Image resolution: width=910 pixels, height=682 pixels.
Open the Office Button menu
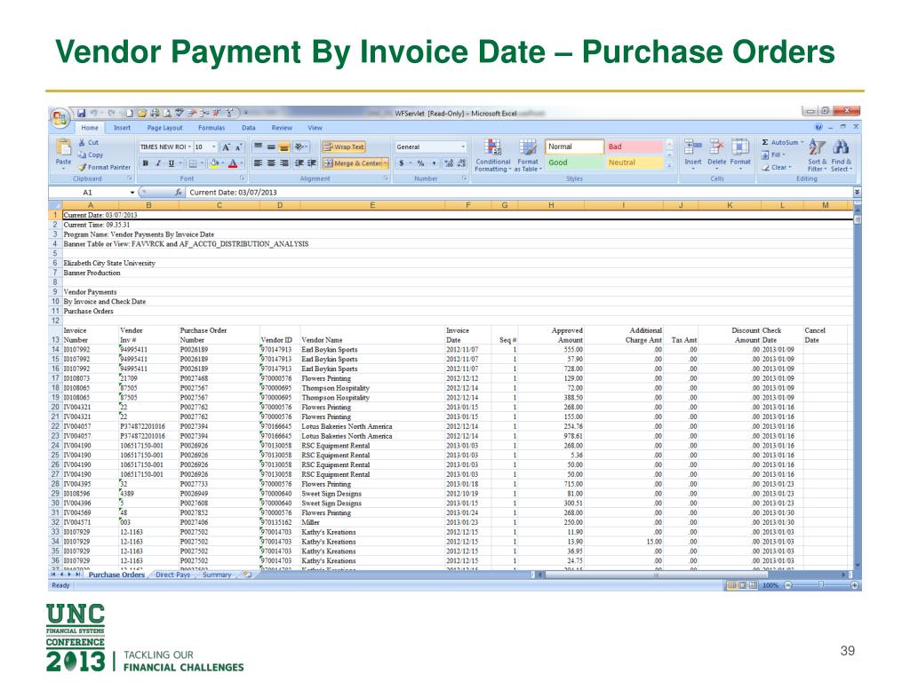60,118
